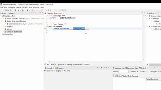Open the Debug icon dropdown arrow
The height and width of the screenshot is (90, 161).
20,10
